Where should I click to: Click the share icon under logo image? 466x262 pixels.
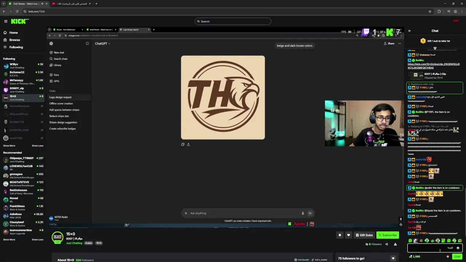pos(188,144)
